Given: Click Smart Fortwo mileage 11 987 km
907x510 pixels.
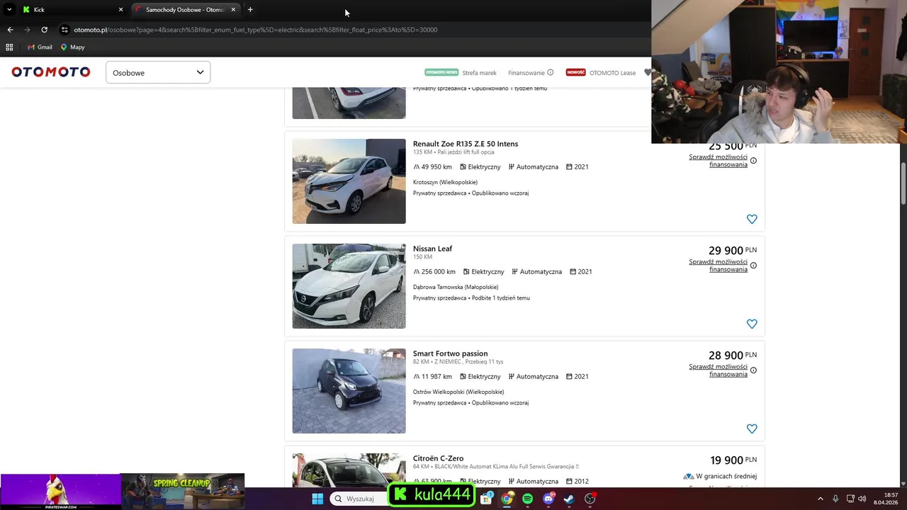Looking at the screenshot, I should pos(432,377).
